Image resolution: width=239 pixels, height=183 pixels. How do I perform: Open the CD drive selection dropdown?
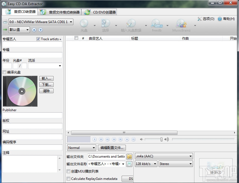41,22
